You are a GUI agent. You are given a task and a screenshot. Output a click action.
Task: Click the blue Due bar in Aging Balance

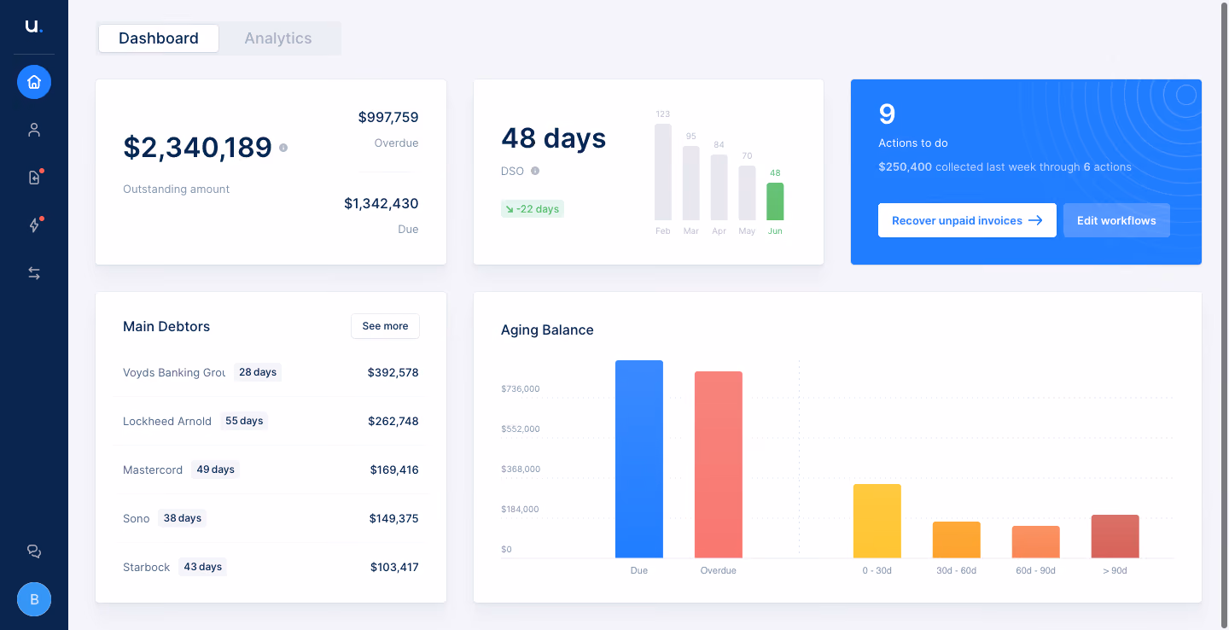click(639, 459)
